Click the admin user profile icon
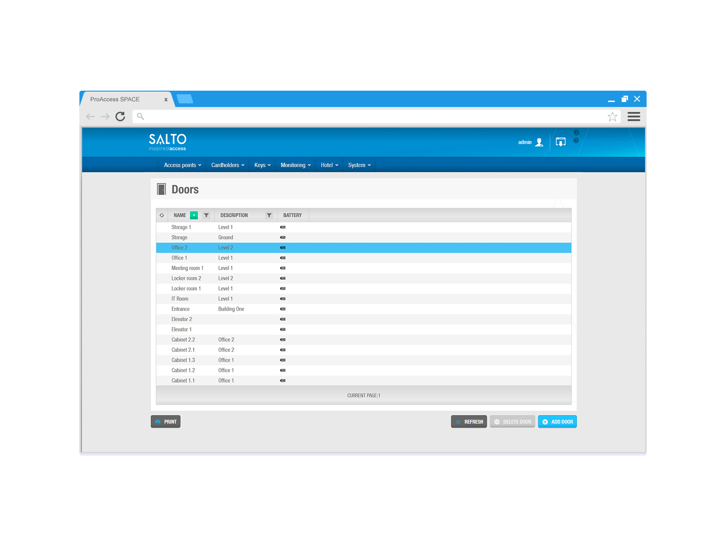Screen dimensions: 726x544 click(x=539, y=142)
